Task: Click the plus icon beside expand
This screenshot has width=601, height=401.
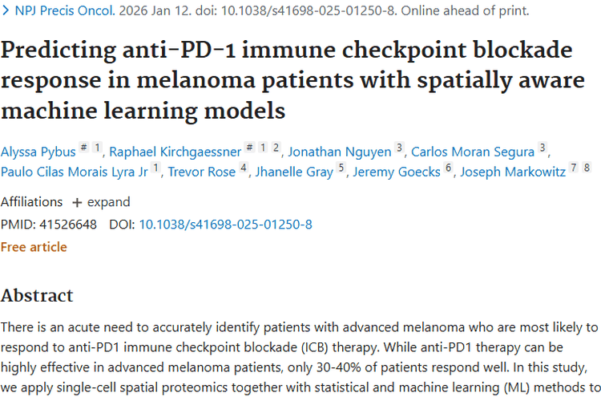Action: 77,202
